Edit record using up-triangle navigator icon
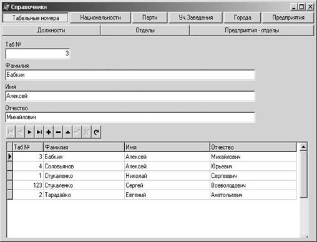Screen dimensions: 317x242 [68, 132]
